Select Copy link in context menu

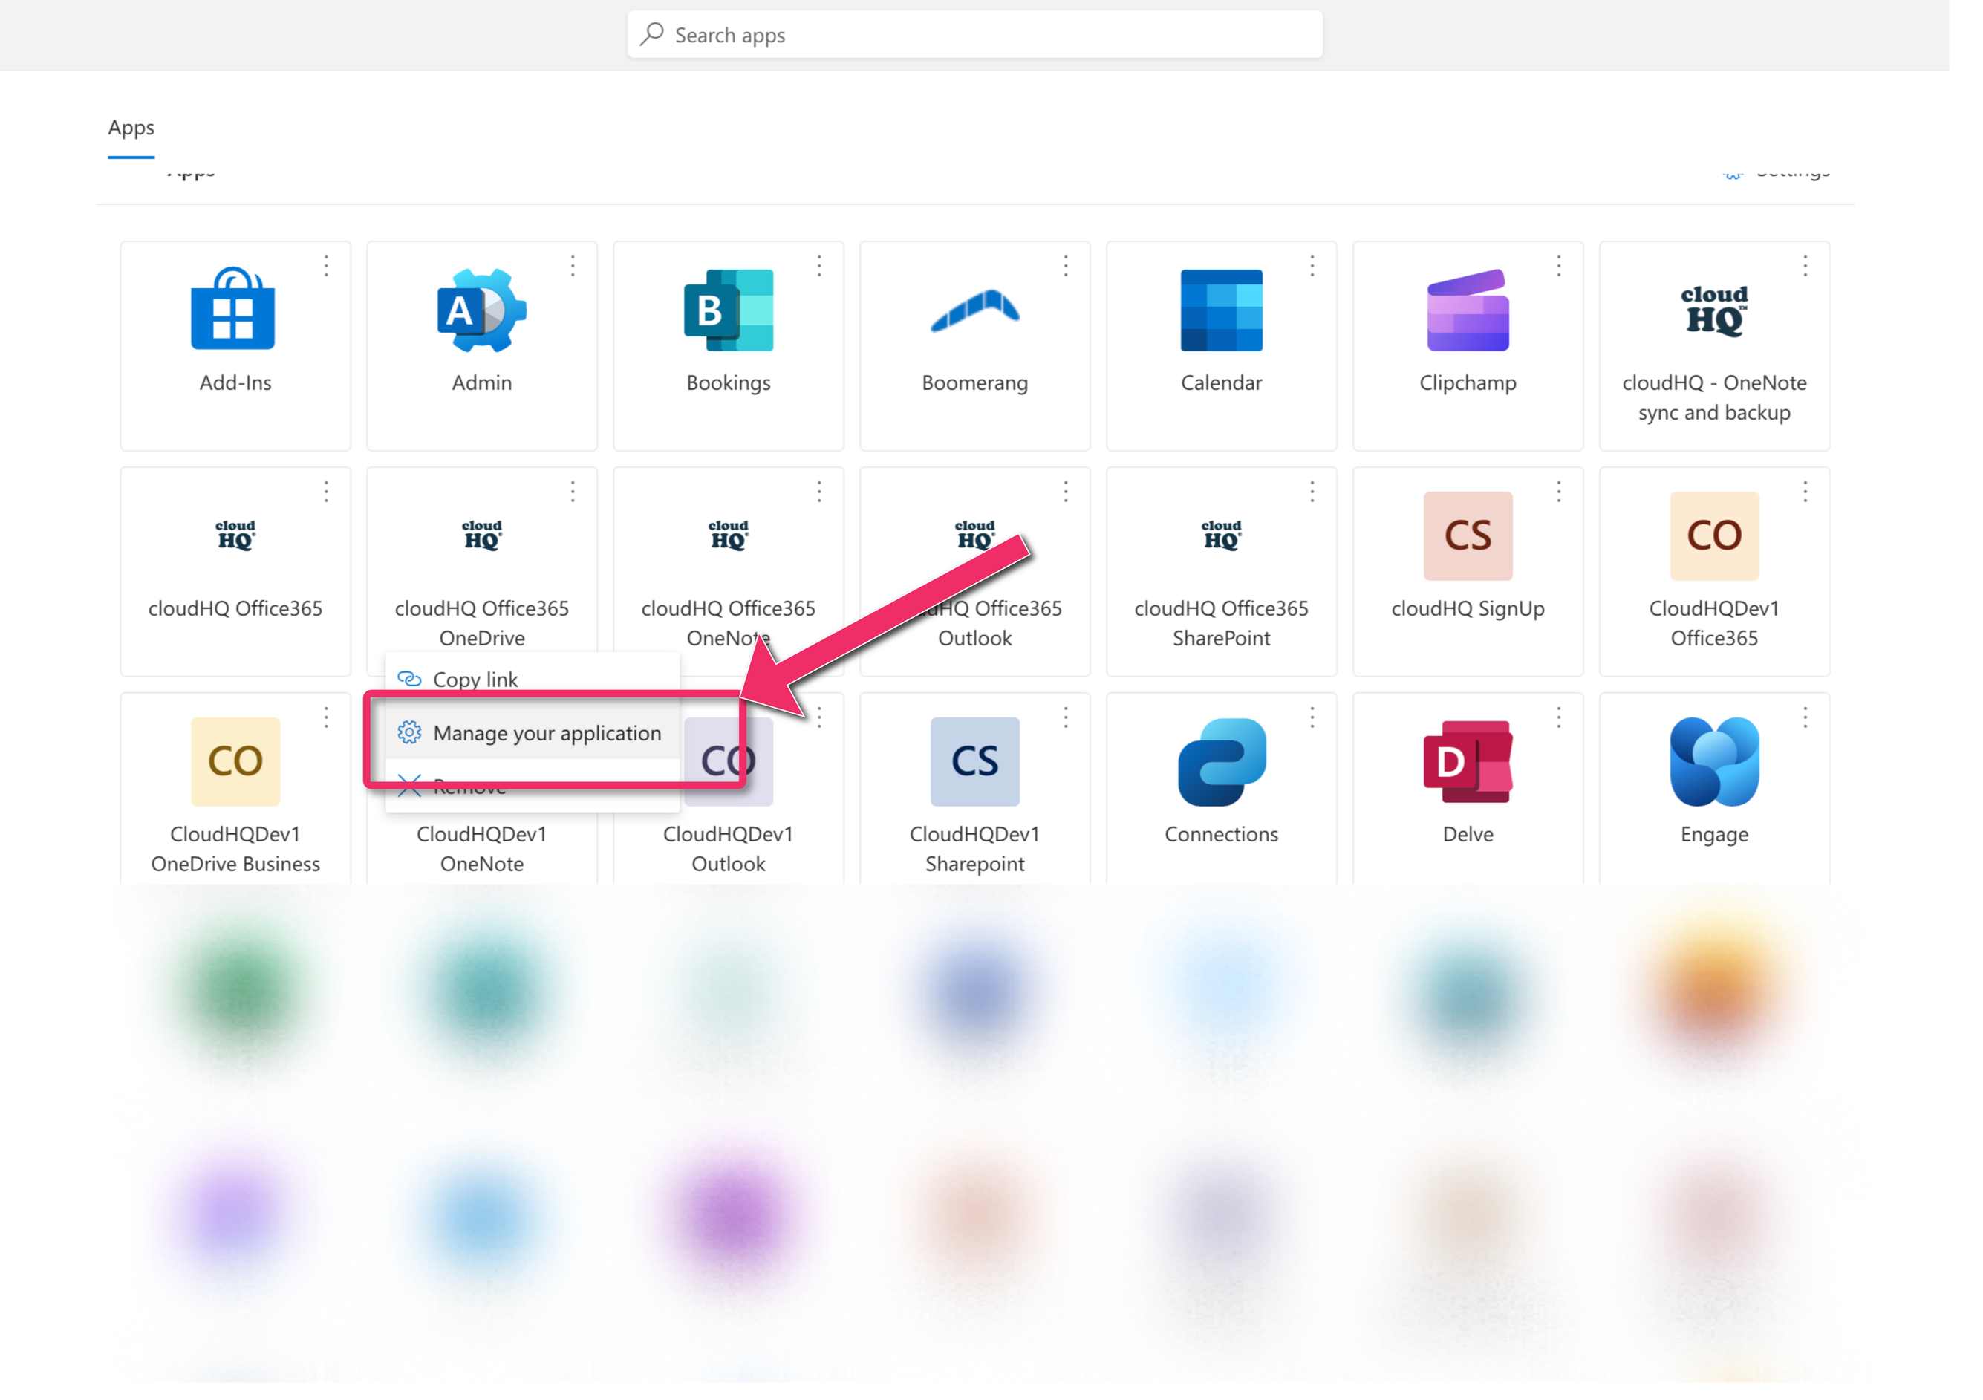[x=532, y=679]
